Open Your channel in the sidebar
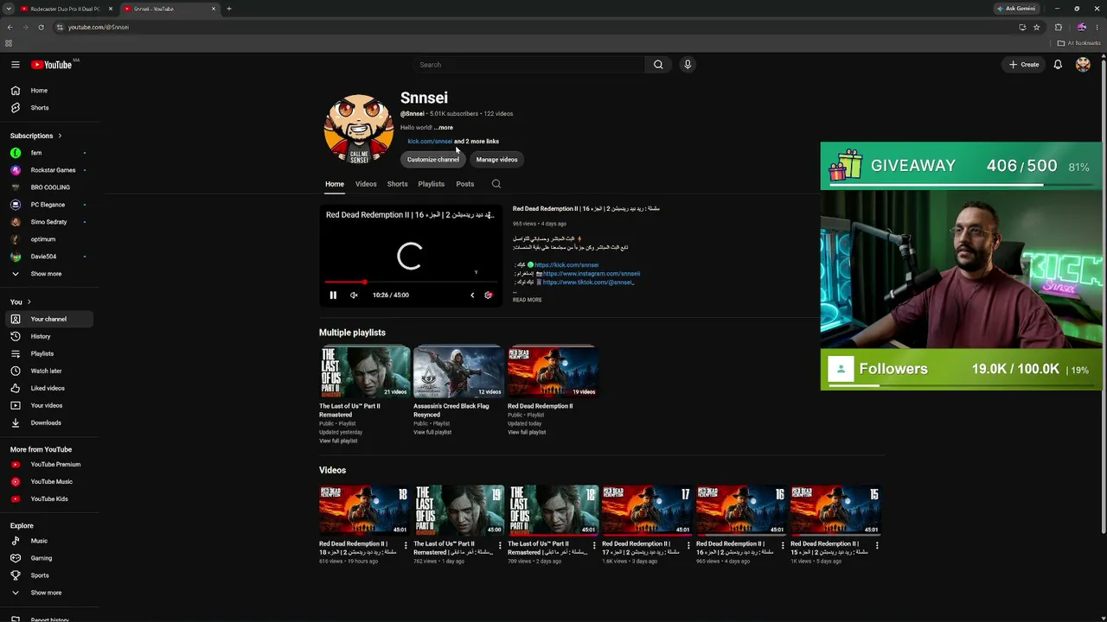 (48, 319)
